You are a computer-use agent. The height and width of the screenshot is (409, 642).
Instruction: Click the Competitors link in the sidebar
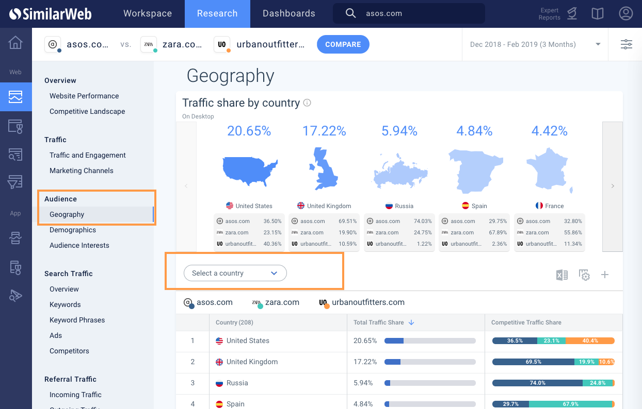[x=69, y=351]
